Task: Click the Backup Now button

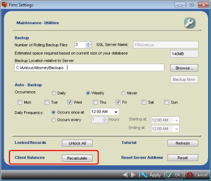Action: [x=184, y=79]
